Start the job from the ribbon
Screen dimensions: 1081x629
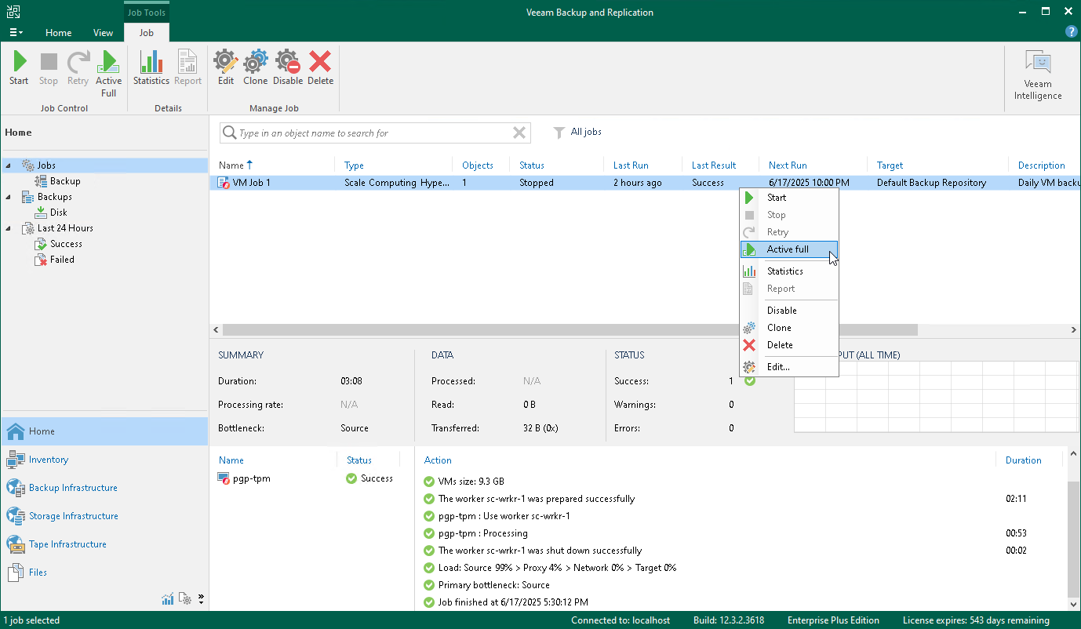pos(19,68)
